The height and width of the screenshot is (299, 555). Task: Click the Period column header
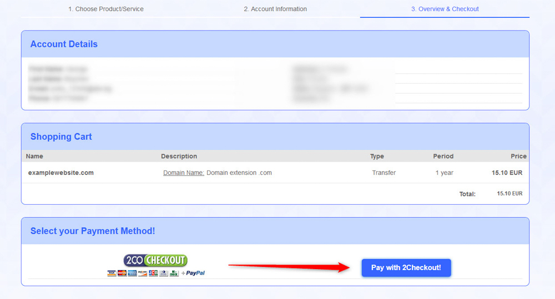pos(443,156)
